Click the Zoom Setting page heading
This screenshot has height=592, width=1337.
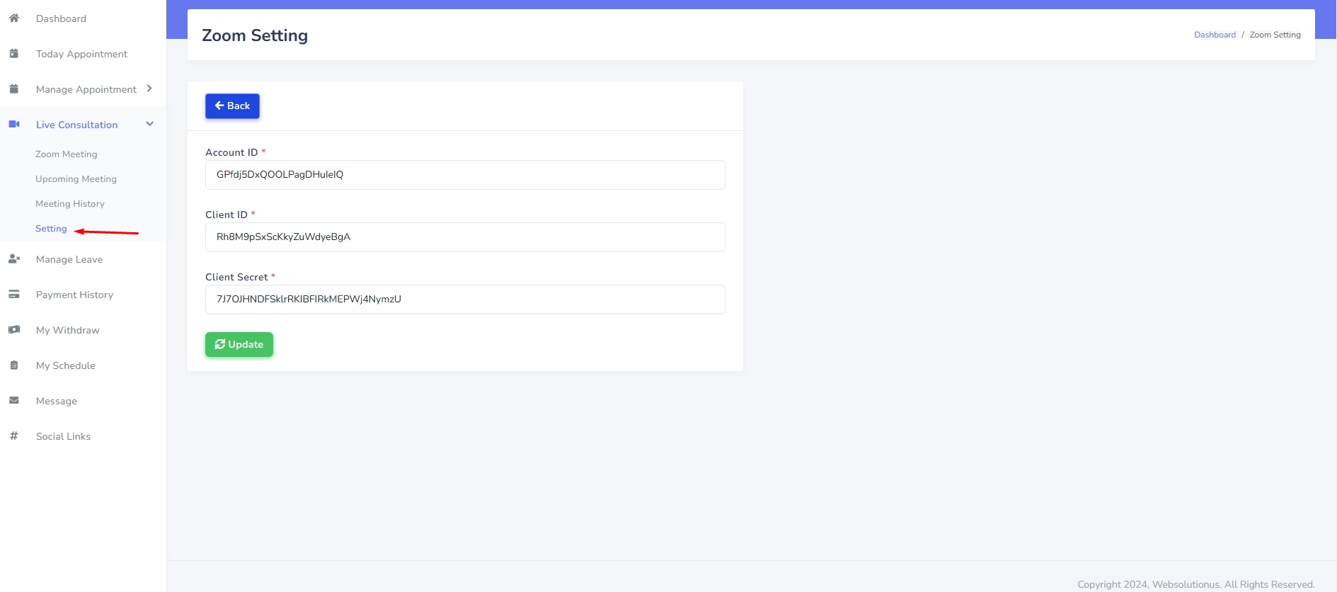coord(255,35)
